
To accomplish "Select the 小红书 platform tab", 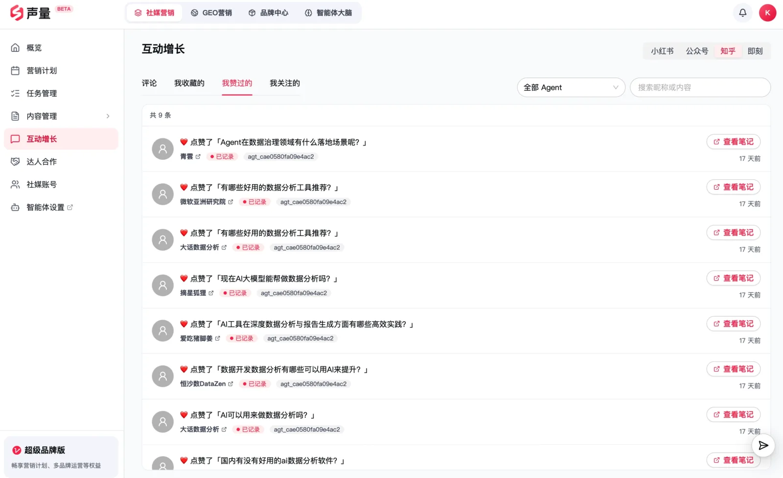I will [662, 51].
